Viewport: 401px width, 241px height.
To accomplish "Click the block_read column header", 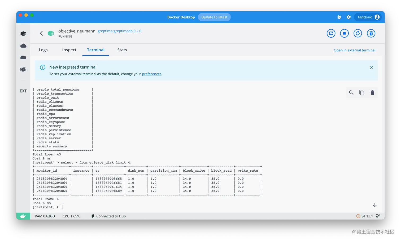I will click(x=221, y=171).
